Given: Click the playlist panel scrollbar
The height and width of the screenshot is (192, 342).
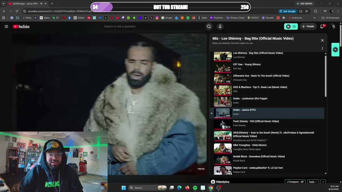Looking at the screenshot, I should [325, 76].
